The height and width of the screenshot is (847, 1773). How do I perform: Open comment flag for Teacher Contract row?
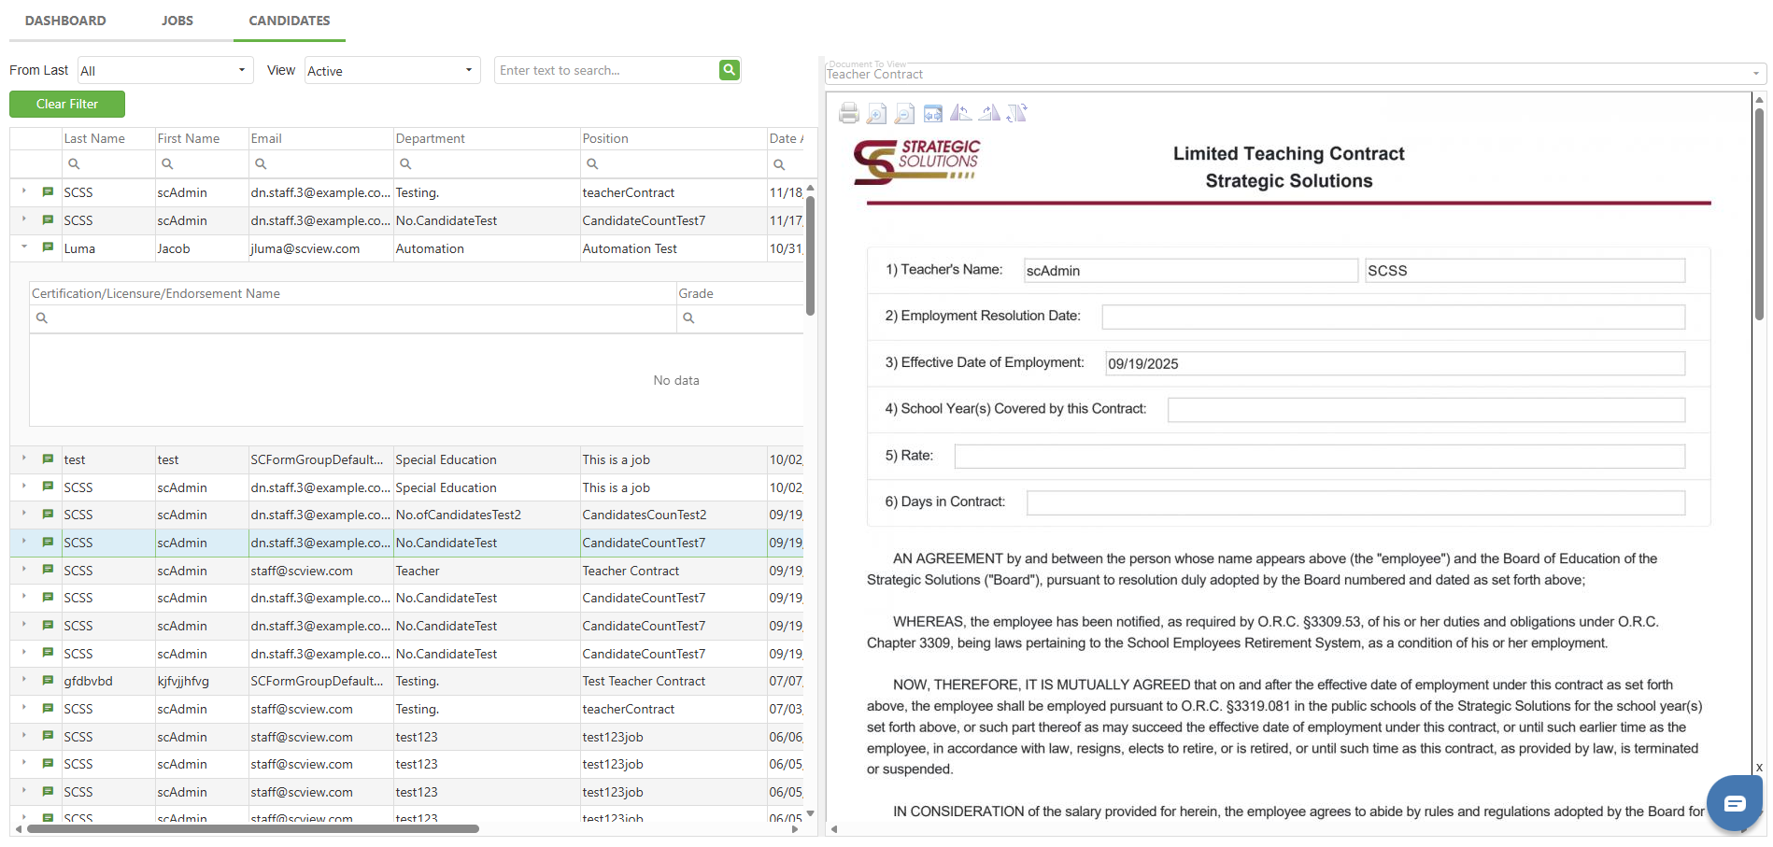[x=48, y=570]
